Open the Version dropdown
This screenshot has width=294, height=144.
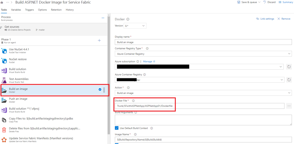[135, 26]
